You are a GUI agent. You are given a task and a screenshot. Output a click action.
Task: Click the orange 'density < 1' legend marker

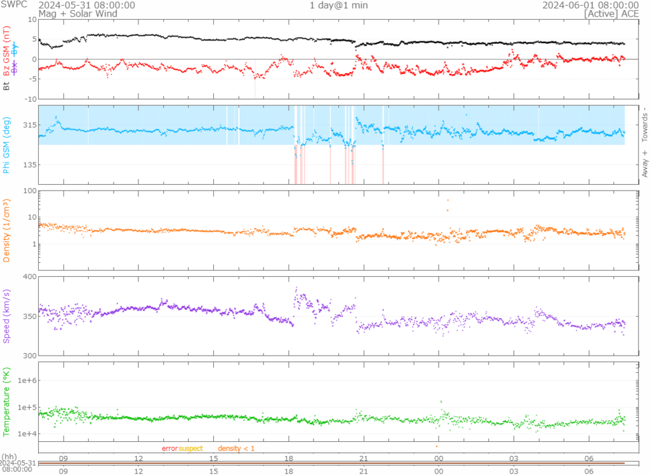[236, 449]
